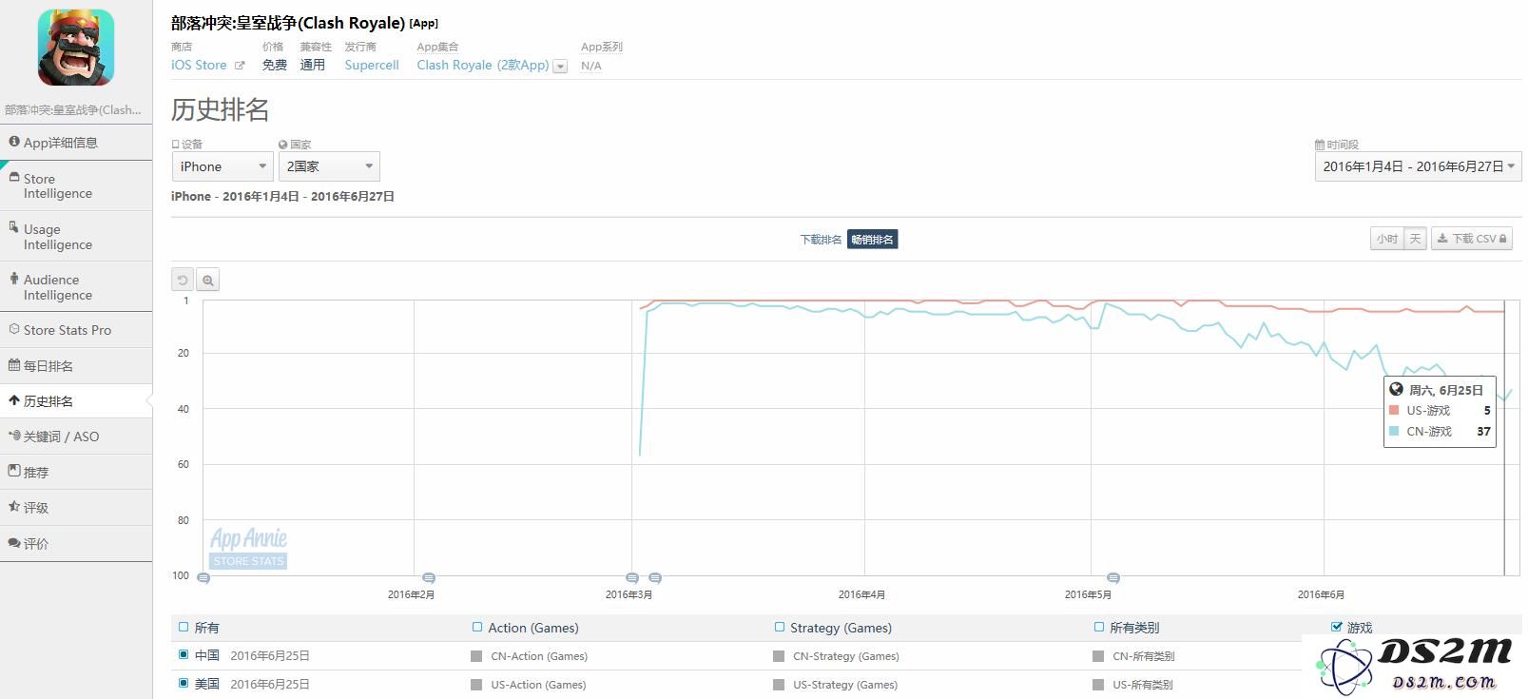Click the event marker near 2016年2月
This screenshot has height=699, width=1528.
click(429, 577)
